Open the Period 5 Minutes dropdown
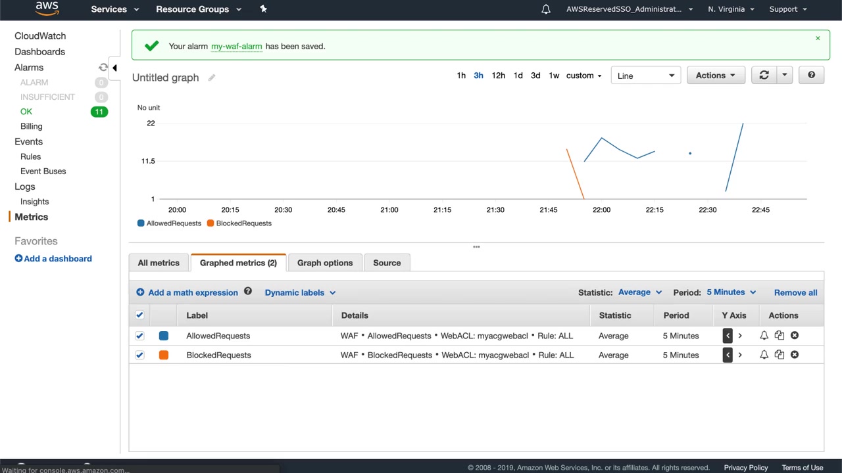This screenshot has height=473, width=842. point(731,292)
